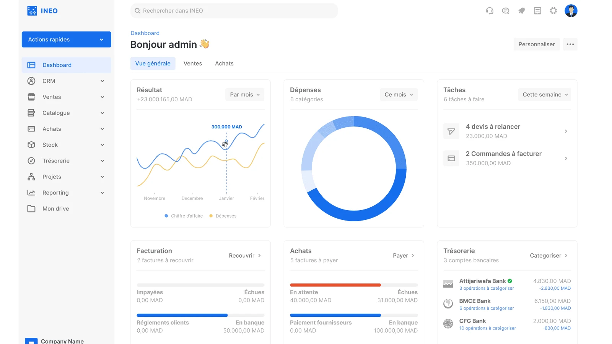
Task: Click 3 opérations à catégoriser link
Action: (x=487, y=288)
